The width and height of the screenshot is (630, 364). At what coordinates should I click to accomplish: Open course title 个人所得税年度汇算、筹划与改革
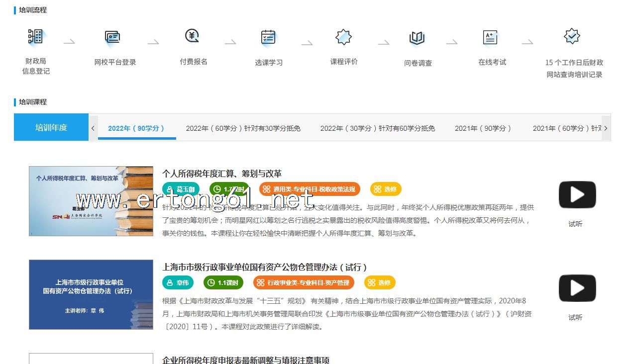(222, 174)
